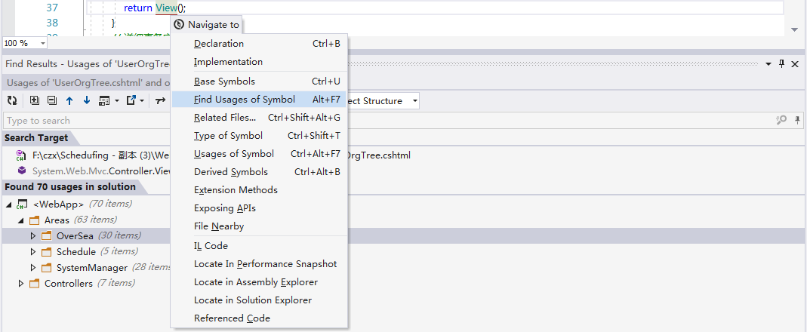Click the refresh usages icon
The height and width of the screenshot is (332, 807).
coord(11,100)
